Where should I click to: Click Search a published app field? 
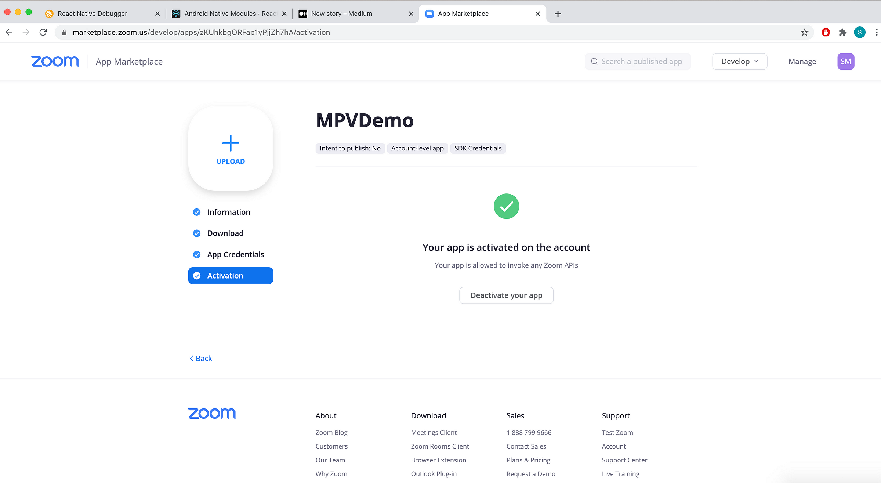[x=641, y=61]
